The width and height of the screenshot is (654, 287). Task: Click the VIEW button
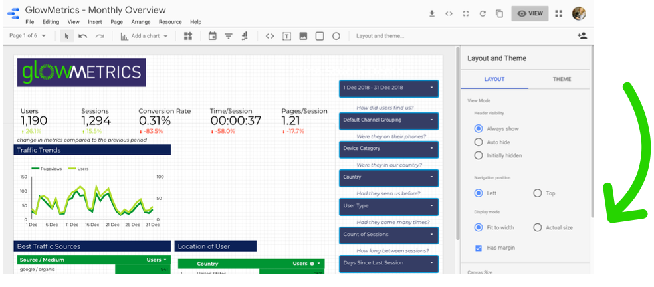(x=530, y=13)
